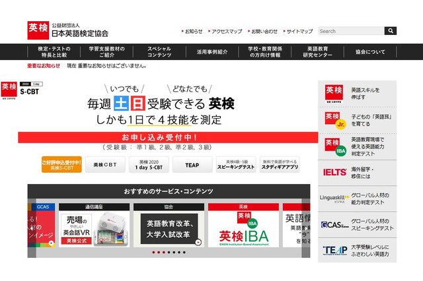Open 英語教育研究センター menu

(317, 51)
